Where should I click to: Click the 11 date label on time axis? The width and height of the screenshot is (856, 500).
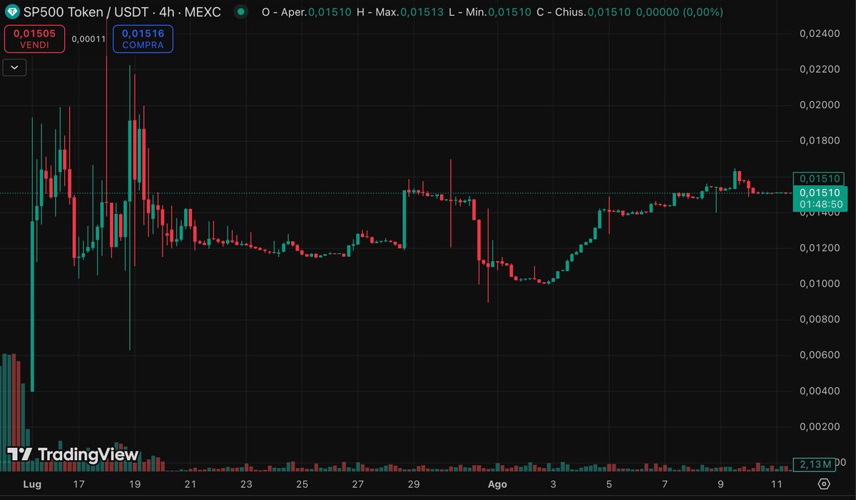coord(776,484)
